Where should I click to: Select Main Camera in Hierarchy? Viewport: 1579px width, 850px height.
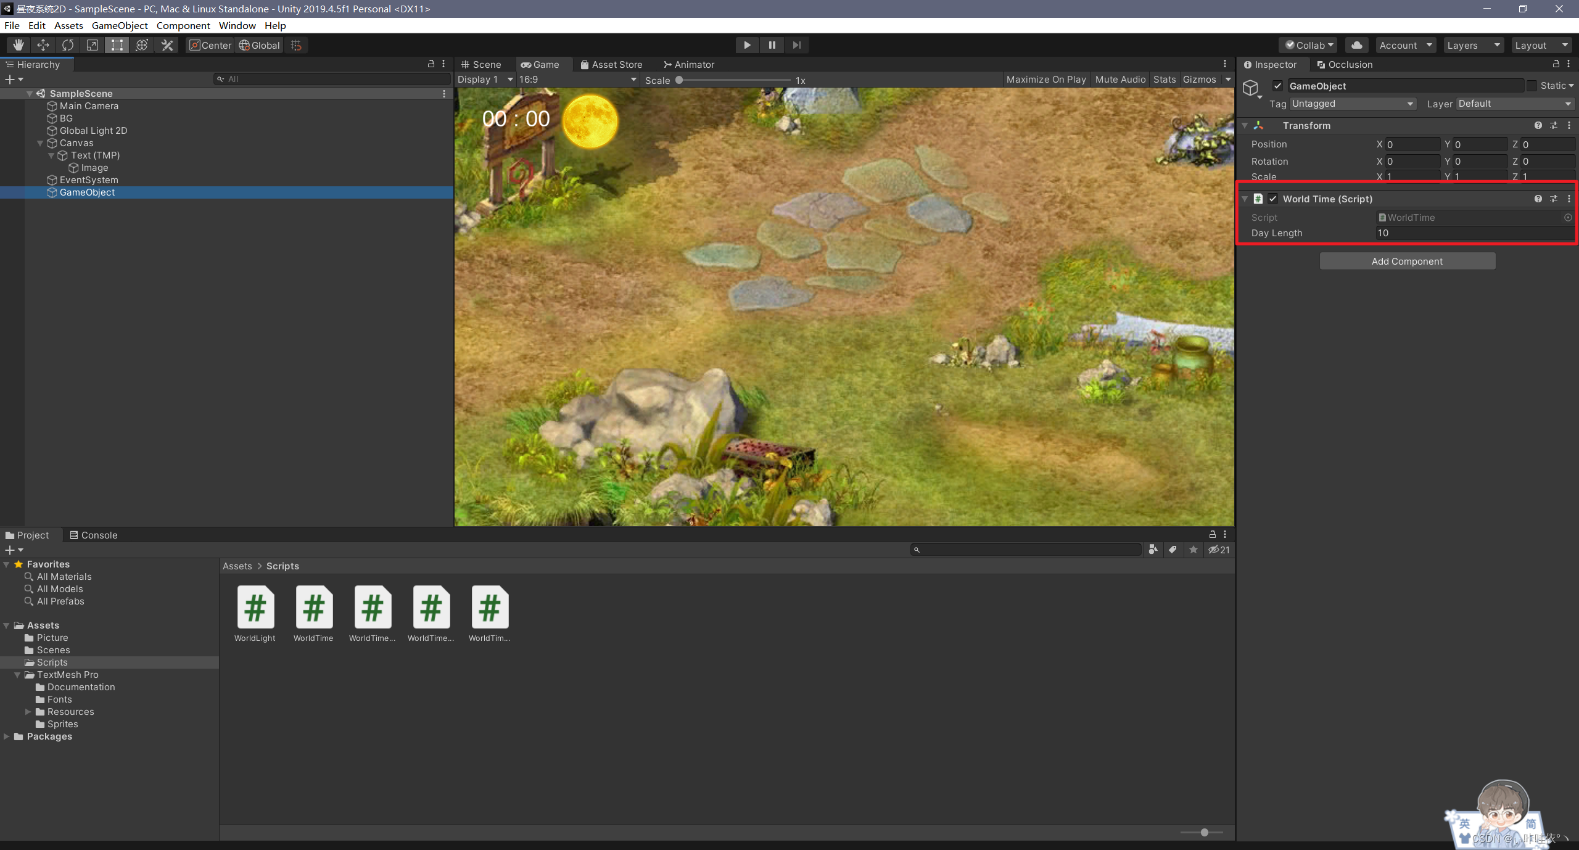[x=89, y=106]
